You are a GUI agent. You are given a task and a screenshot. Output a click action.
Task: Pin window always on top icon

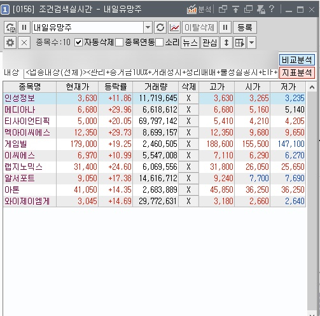[x=235, y=10]
